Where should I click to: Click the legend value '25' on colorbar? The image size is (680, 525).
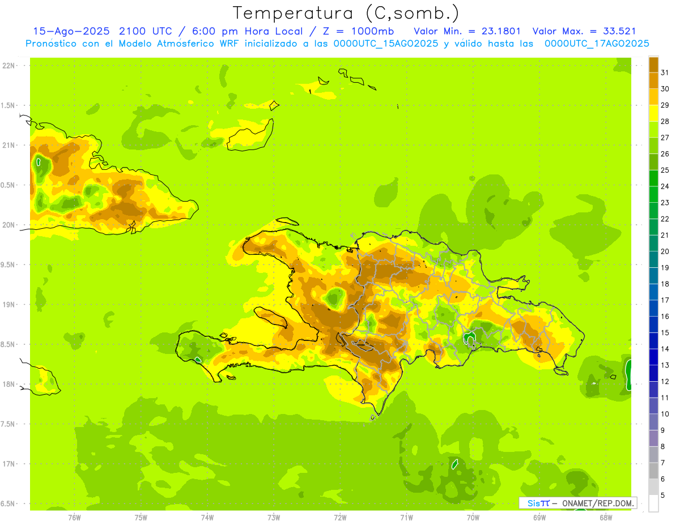[x=665, y=170]
